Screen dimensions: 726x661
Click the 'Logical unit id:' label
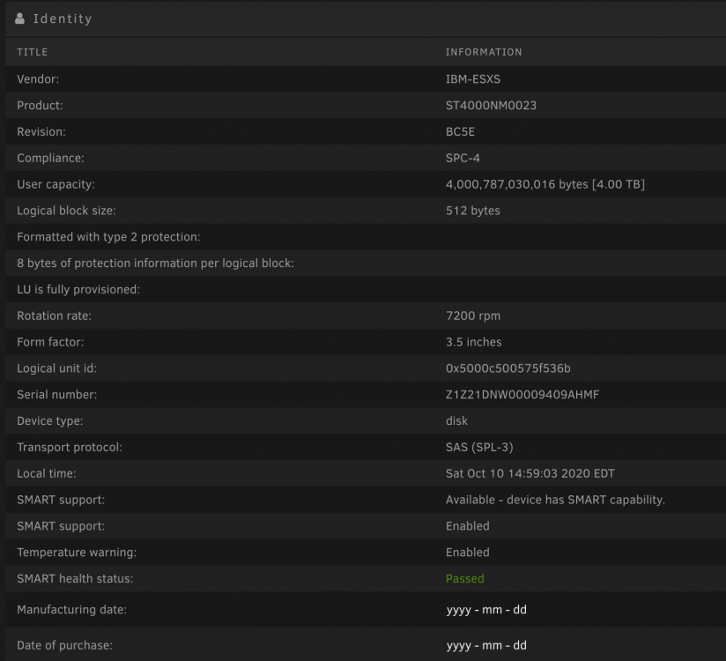coord(57,368)
